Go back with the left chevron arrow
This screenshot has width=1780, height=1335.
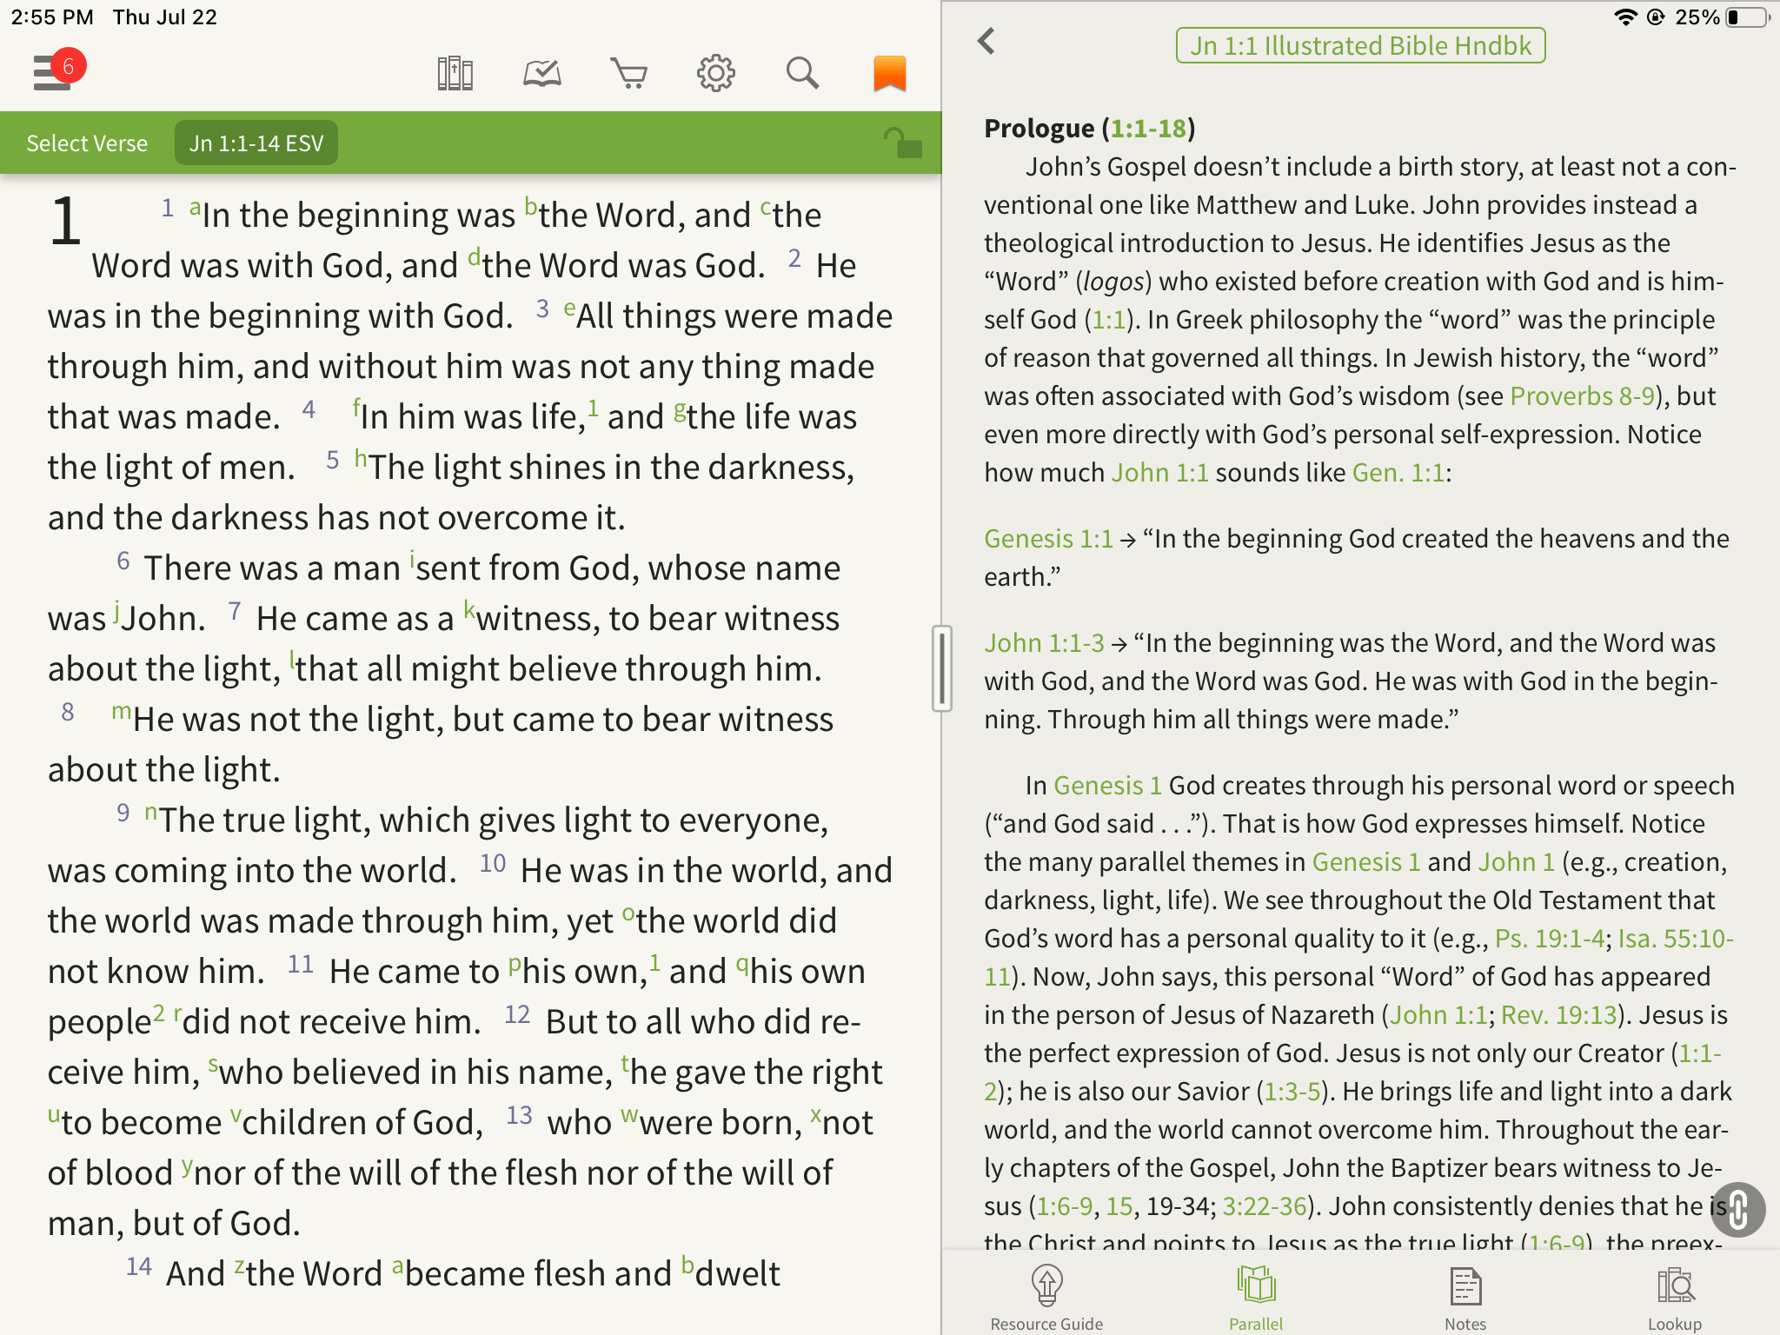(986, 41)
